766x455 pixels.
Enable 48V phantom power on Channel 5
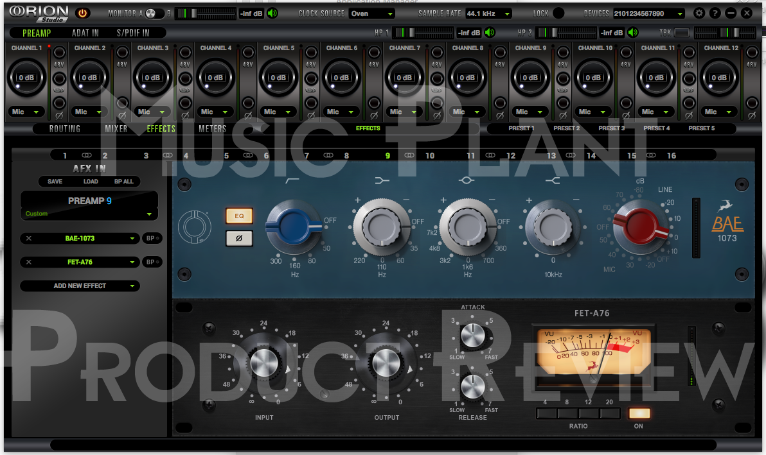point(311,52)
